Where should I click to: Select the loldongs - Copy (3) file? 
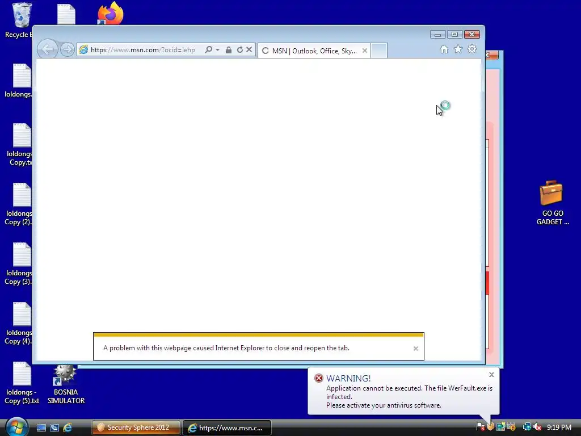pyautogui.click(x=19, y=264)
